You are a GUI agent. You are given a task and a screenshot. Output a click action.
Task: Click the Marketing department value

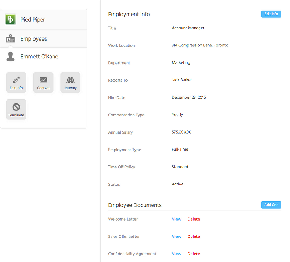tap(181, 62)
